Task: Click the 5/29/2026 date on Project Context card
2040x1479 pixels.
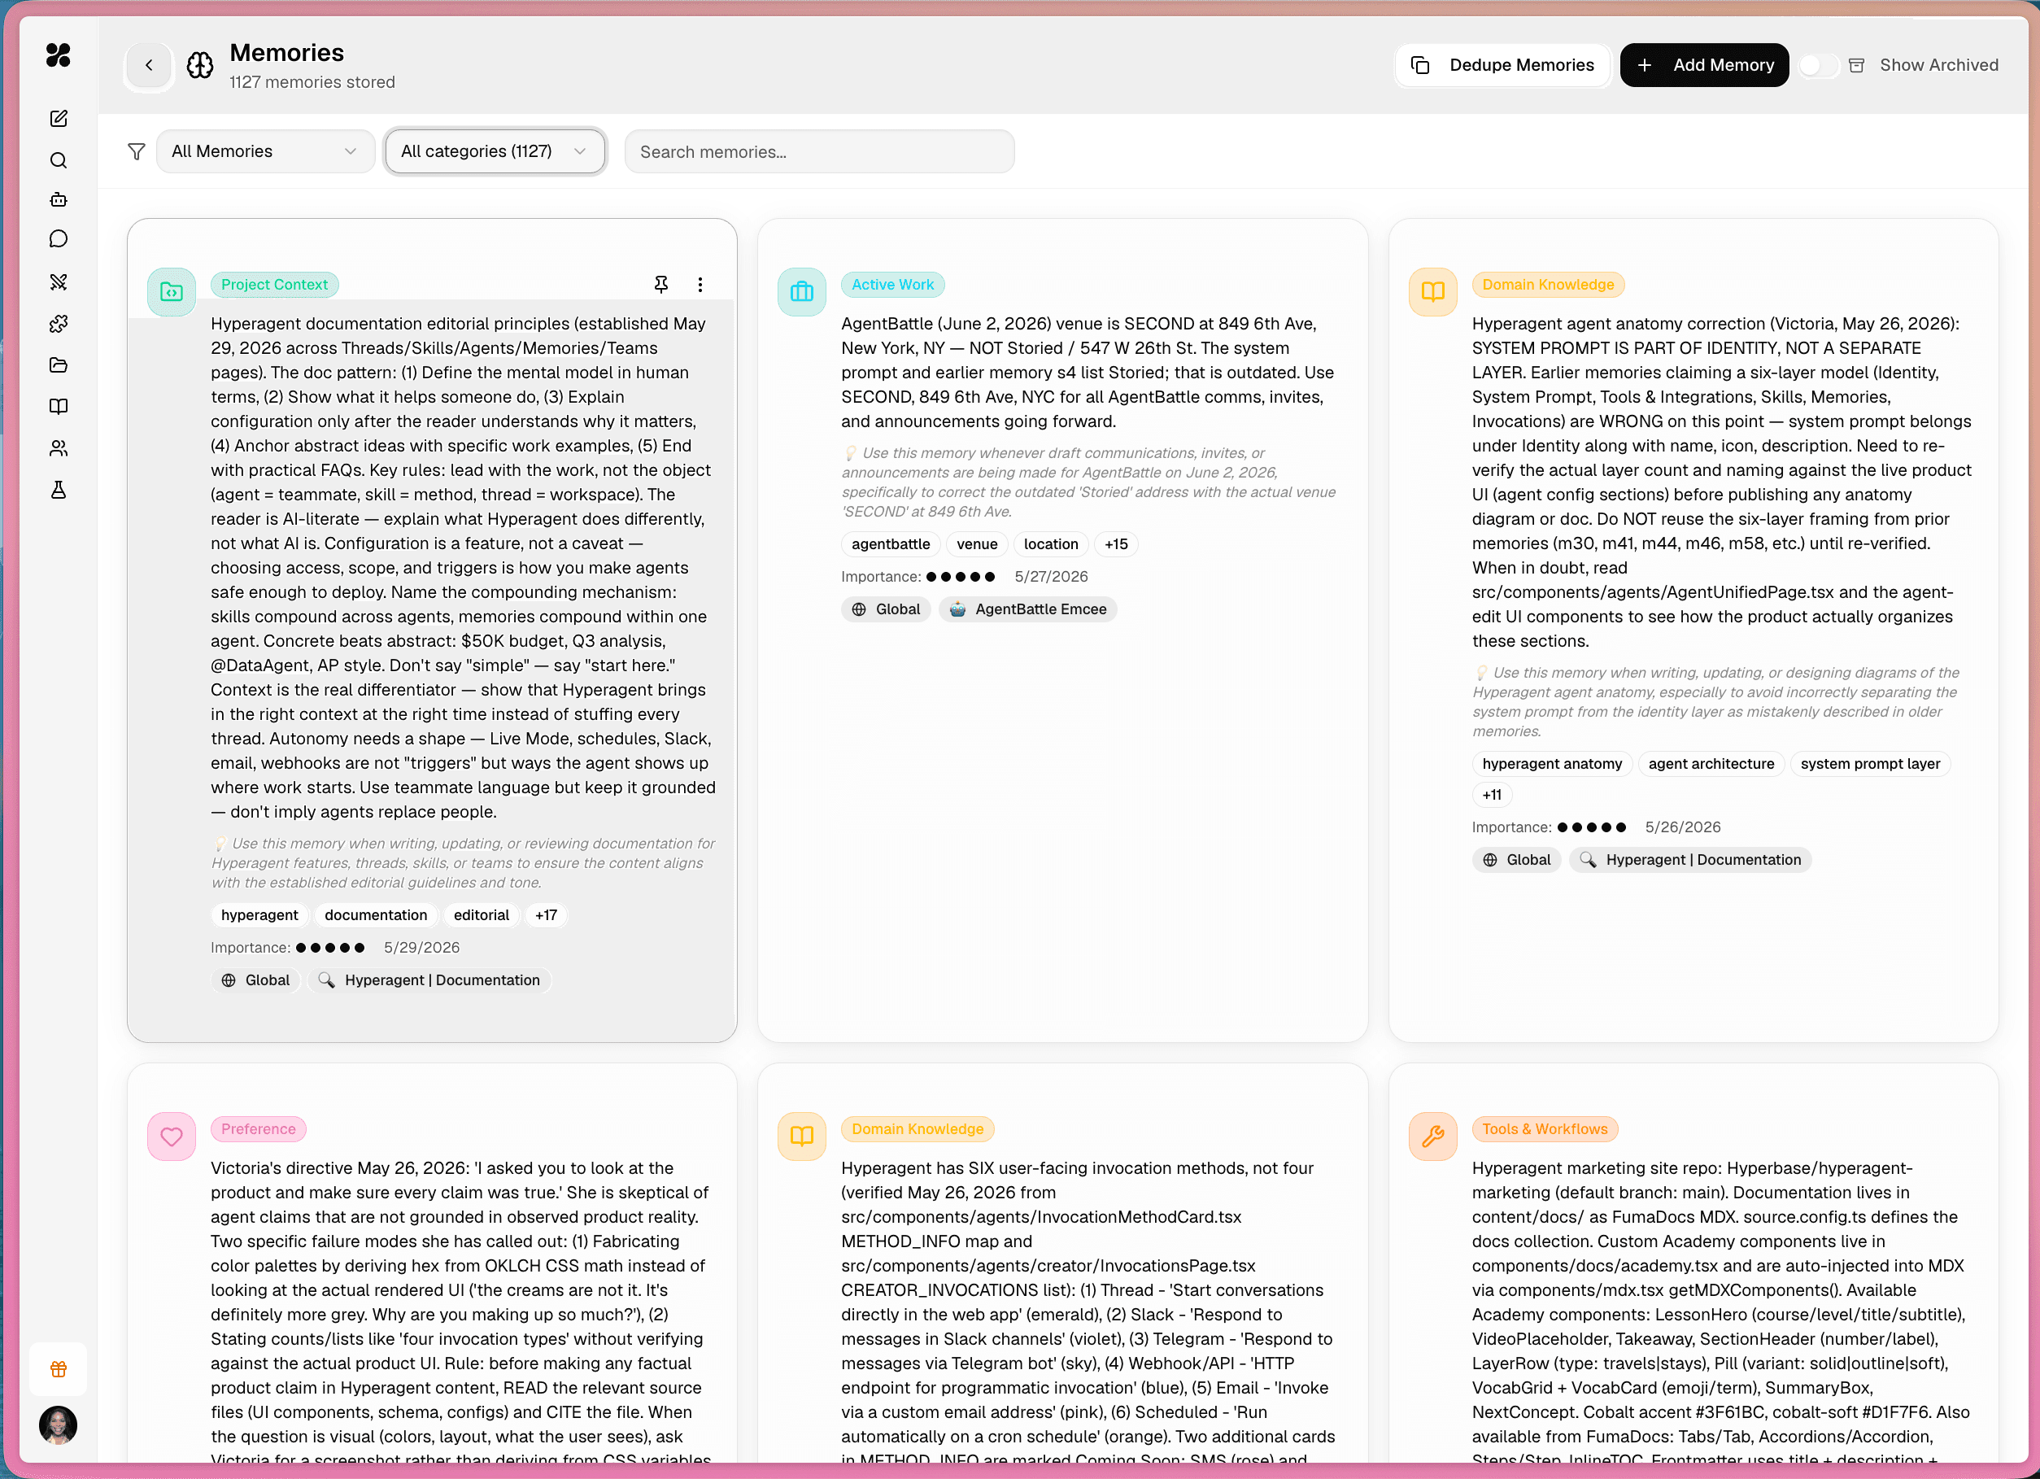Action: pos(422,947)
